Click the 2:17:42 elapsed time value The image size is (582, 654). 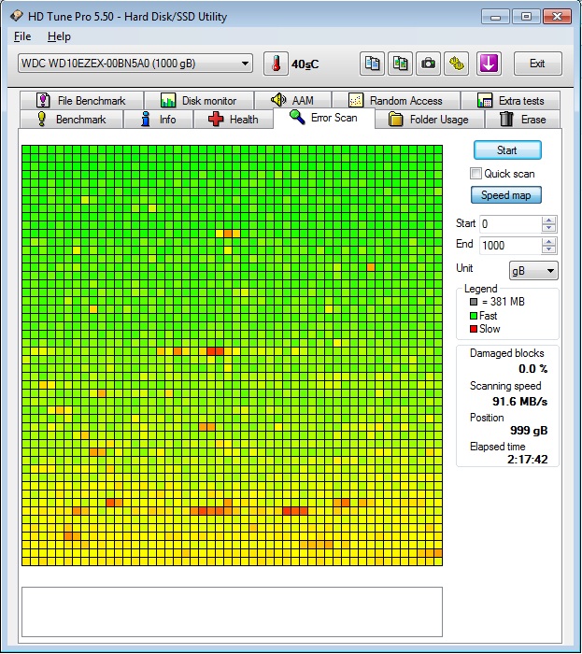pyautogui.click(x=528, y=460)
